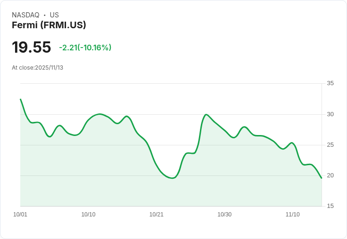The height and width of the screenshot is (239, 347).
Task: Select the 25 price axis label
Action: [330, 145]
